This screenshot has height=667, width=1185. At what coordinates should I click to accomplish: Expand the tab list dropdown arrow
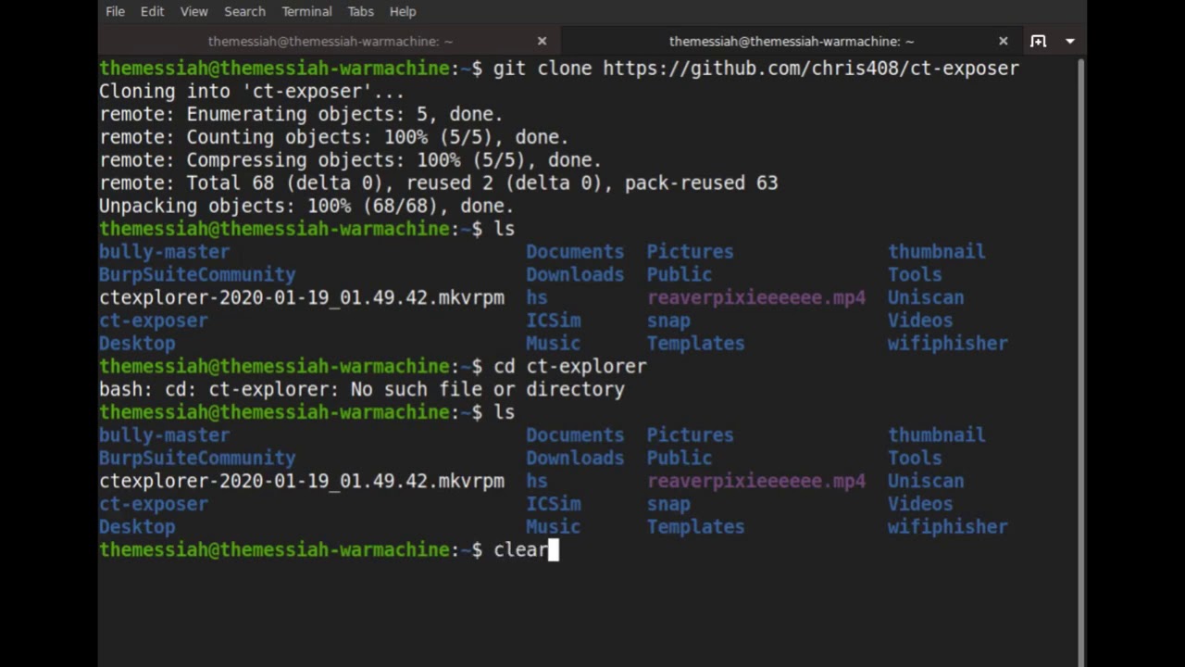(x=1069, y=41)
